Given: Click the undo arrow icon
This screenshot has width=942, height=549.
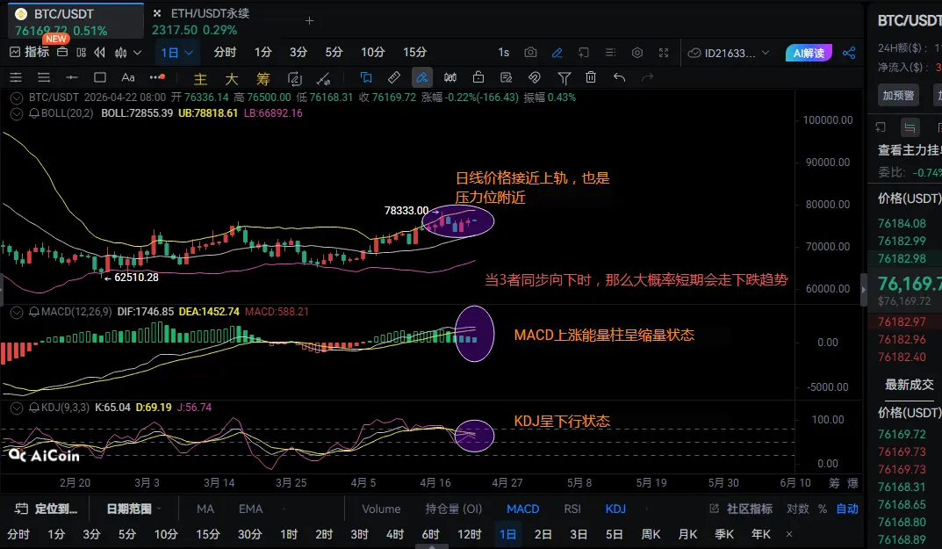Looking at the screenshot, I should pos(620,77).
